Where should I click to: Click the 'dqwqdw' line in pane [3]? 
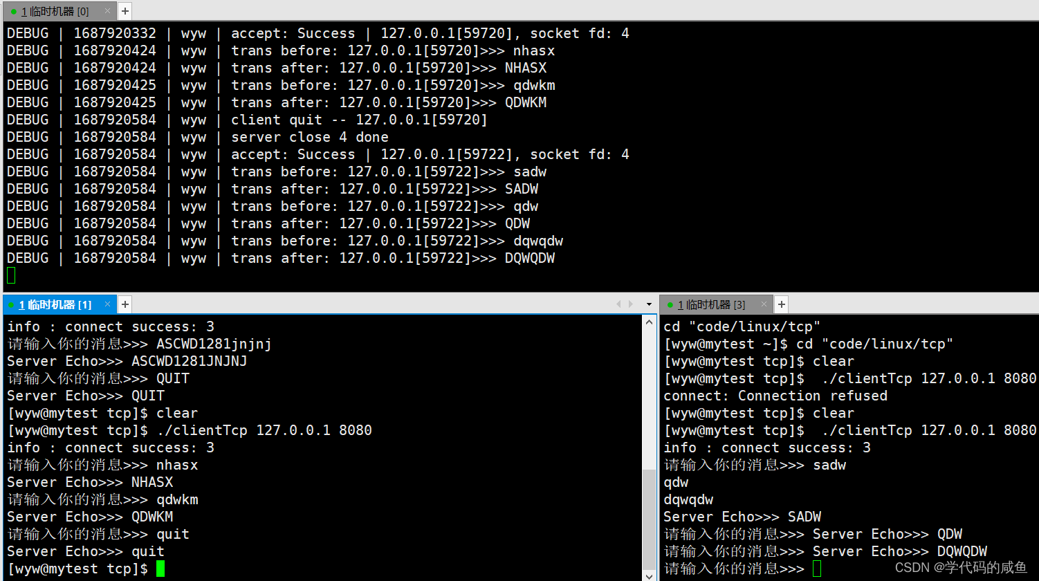688,499
